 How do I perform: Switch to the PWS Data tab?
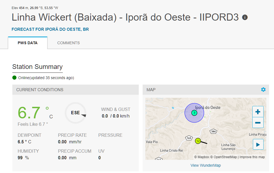[x=28, y=43]
